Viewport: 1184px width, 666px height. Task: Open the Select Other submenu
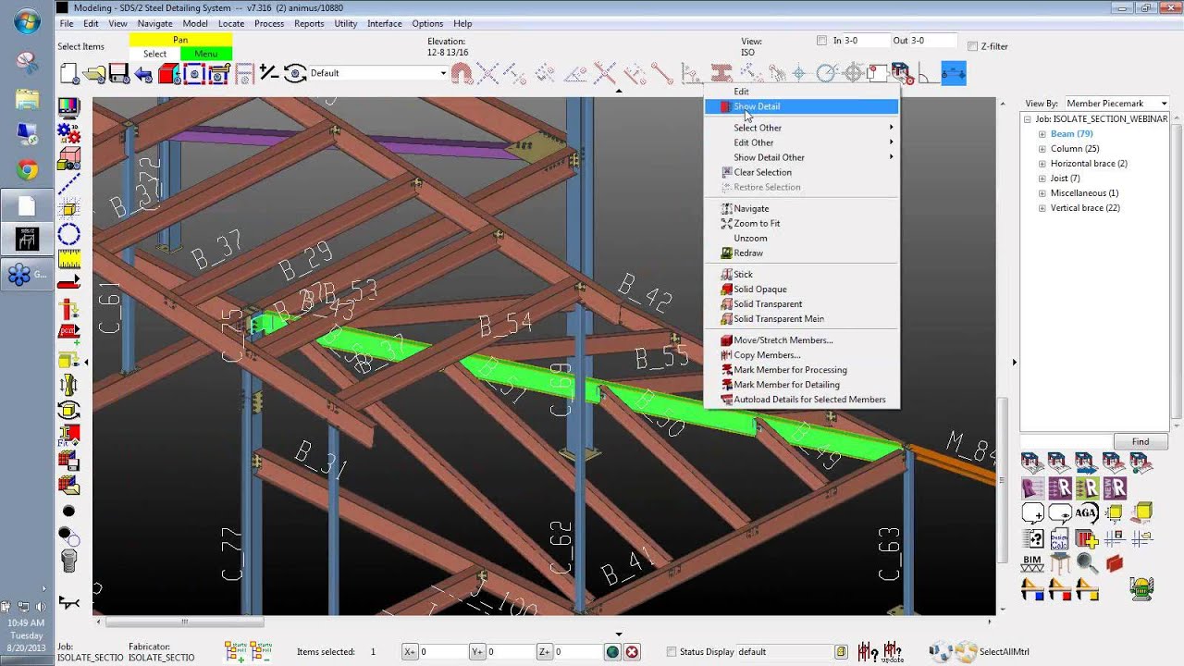(x=802, y=128)
